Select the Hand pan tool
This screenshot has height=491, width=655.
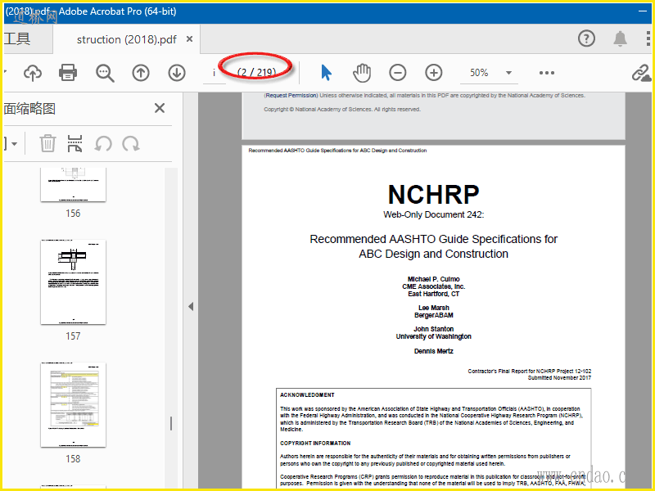362,73
